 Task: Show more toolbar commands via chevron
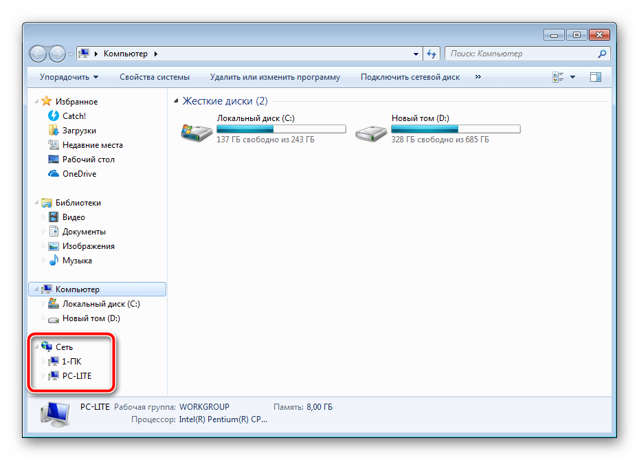pyautogui.click(x=478, y=77)
